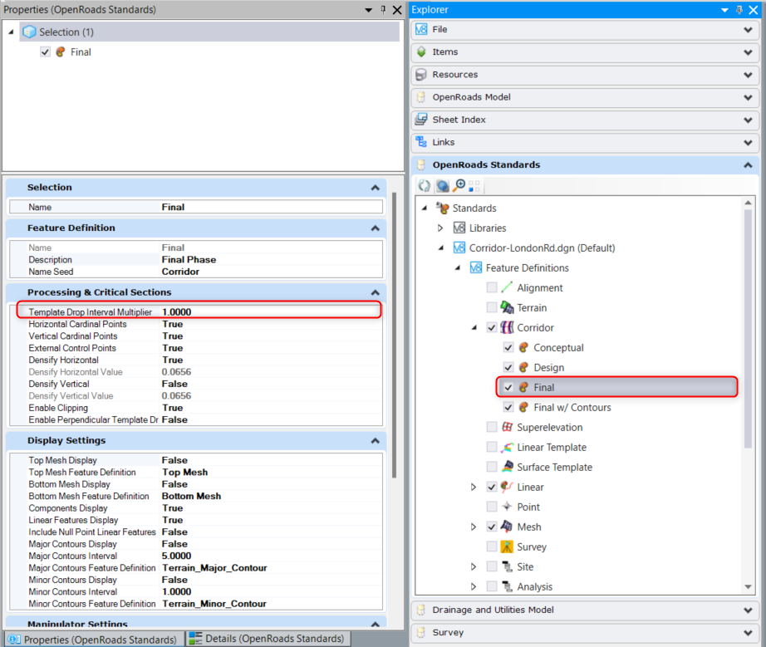The image size is (766, 647).
Task: Switch to Properties (OpenRoads Standards) tab
Action: 94,640
